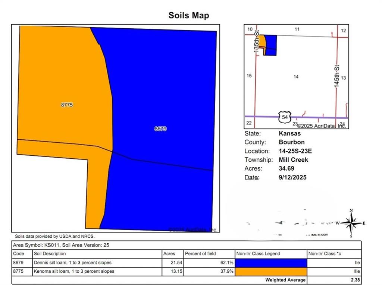This screenshot has width=382, height=285.
Task: Click the 145th-St road label
Action: point(336,76)
